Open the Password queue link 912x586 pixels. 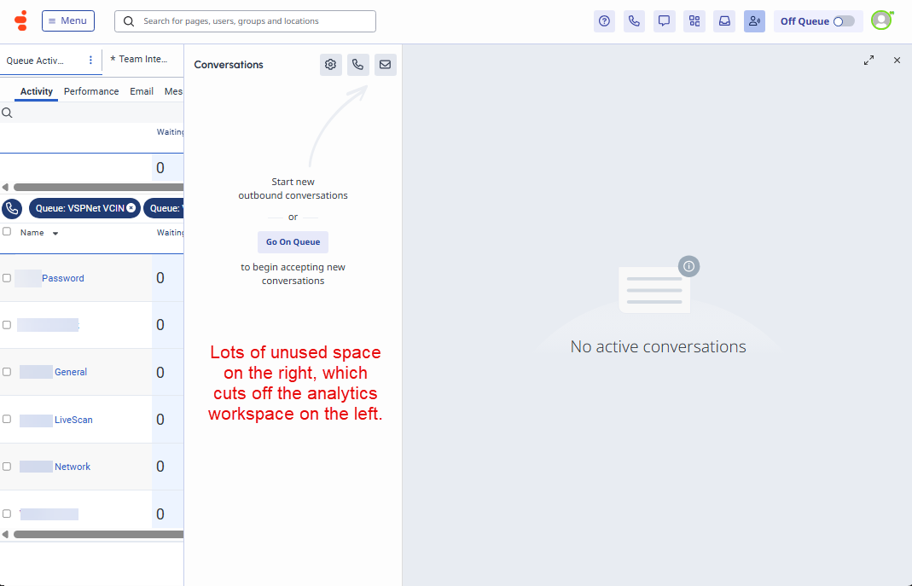coord(63,278)
